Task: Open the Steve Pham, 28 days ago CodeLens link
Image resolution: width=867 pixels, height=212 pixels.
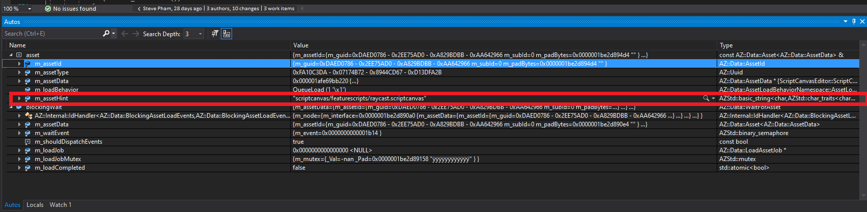Action: tap(172, 9)
